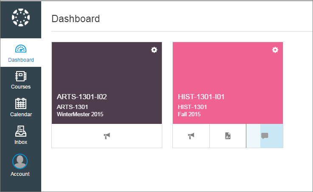Open the Inbox tray icon
This screenshot has height=192, width=313.
click(21, 131)
